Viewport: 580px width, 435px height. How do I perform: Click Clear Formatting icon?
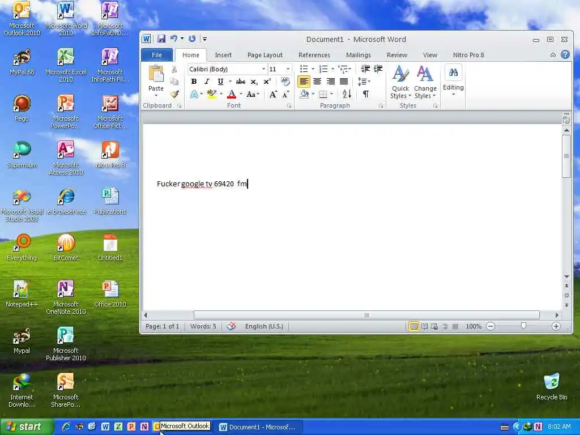coord(285,81)
